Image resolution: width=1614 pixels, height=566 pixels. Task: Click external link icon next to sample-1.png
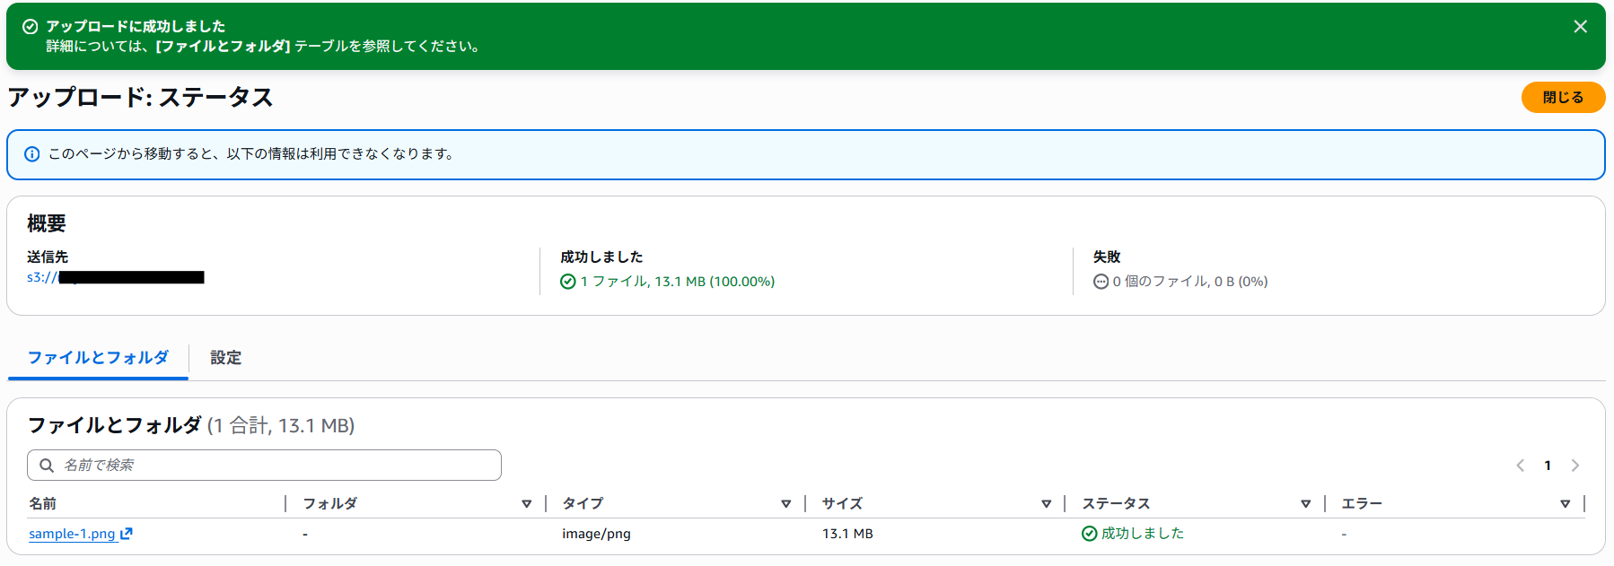tap(127, 534)
